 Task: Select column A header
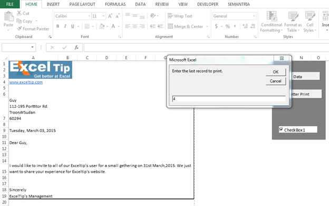tap(33, 58)
